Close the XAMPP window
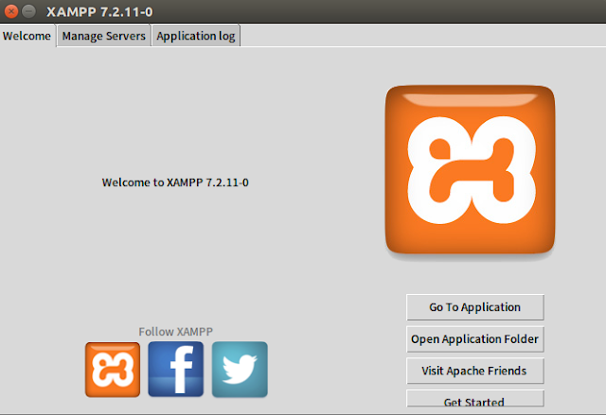Viewport: 606px width, 415px height. coord(11,11)
